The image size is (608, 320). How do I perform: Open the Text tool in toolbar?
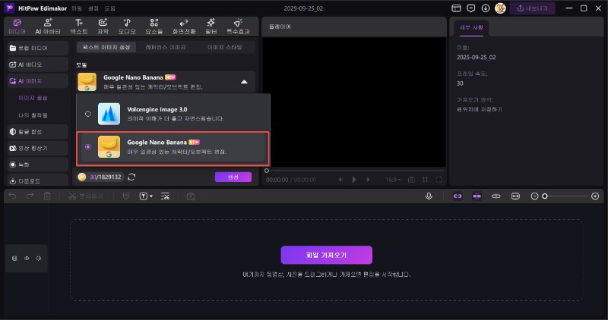(79, 27)
